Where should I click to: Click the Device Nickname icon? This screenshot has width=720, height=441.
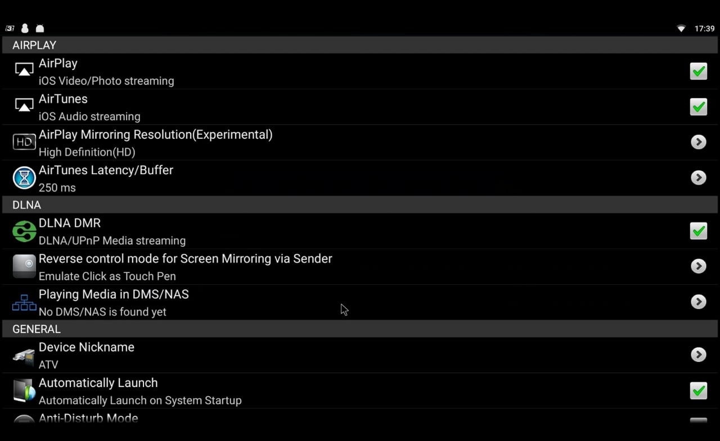tap(24, 354)
